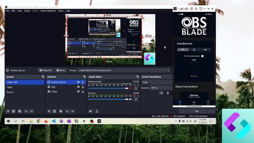The image size is (254, 143).
Task: Click autodiscovery port help question icon
Action: coord(202,56)
